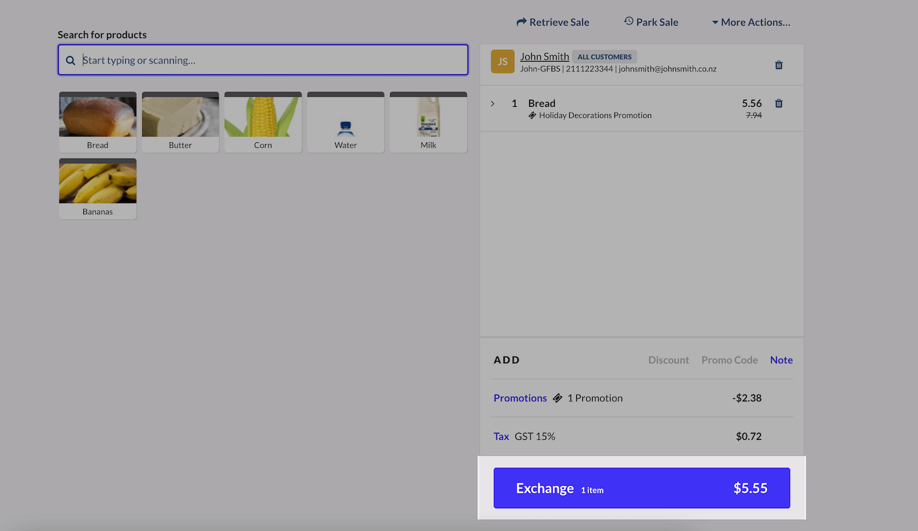This screenshot has height=531, width=918.
Task: Click the promotion tag icon next to 1 Promotion
Action: (x=558, y=397)
